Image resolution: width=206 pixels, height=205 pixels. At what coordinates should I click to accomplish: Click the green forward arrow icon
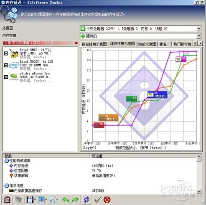[x=75, y=200]
